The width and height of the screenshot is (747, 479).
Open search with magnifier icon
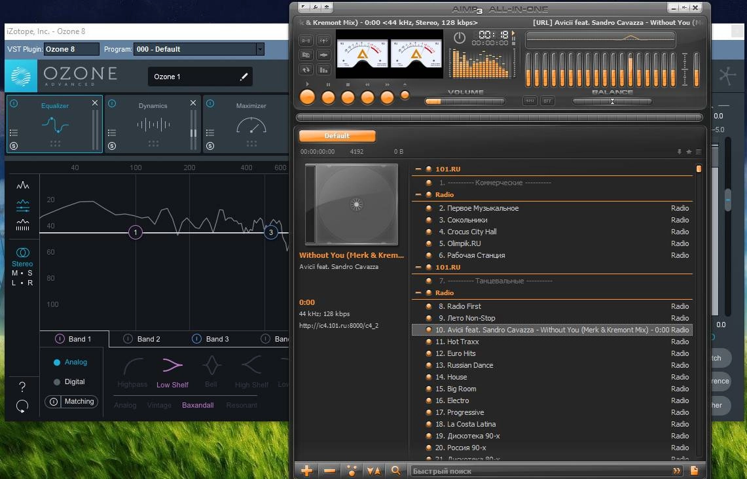396,471
